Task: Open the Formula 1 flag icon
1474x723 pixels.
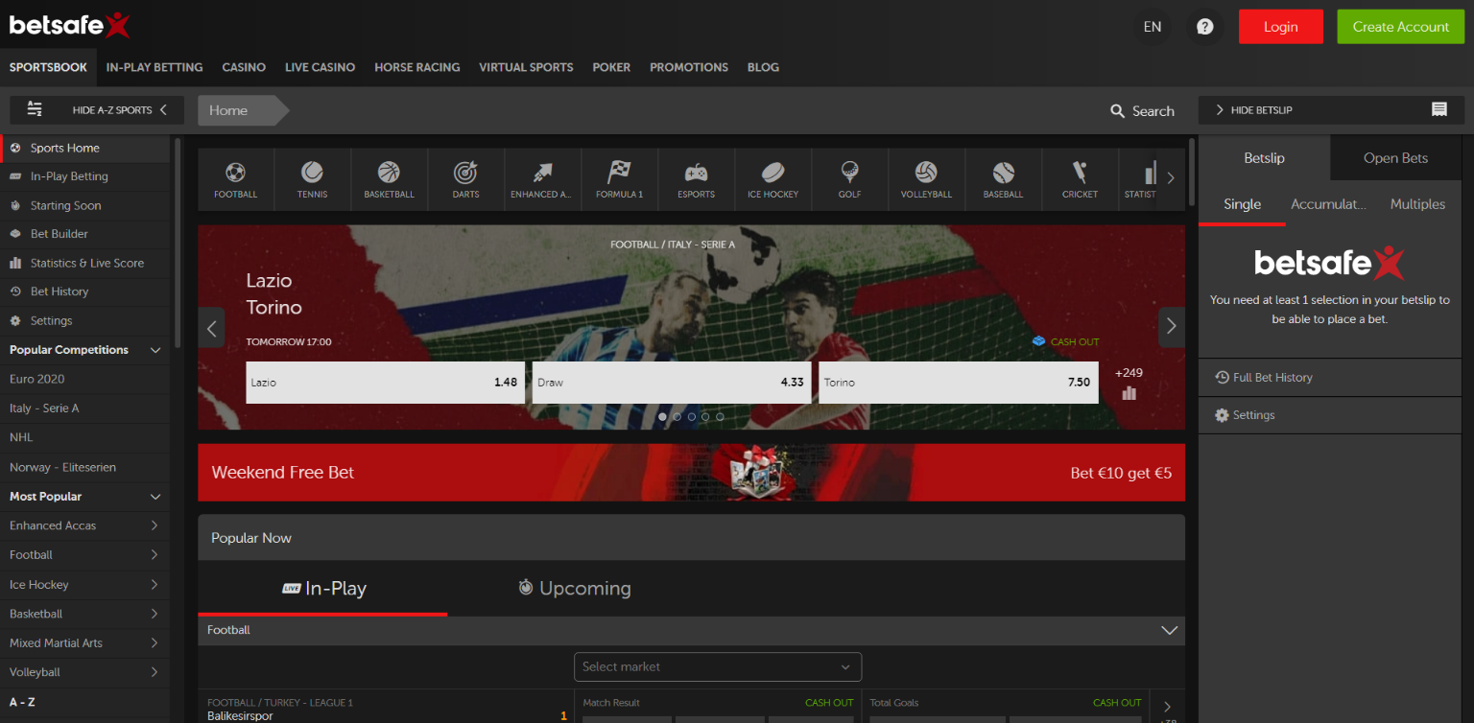Action: [619, 179]
